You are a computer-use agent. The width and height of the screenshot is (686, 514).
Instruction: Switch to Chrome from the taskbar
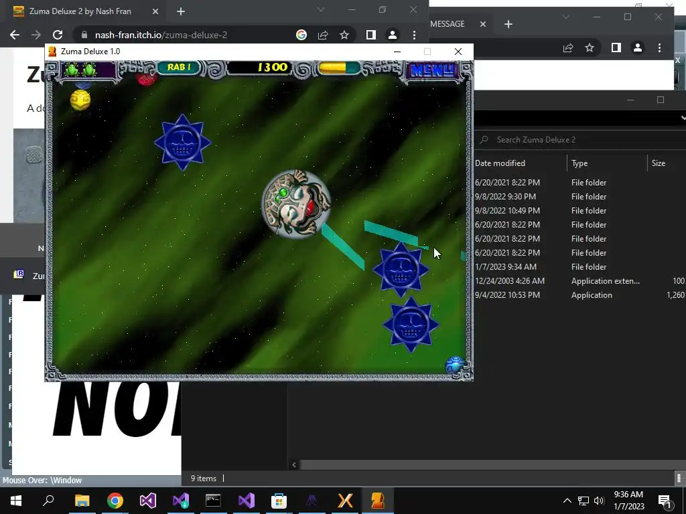pos(115,501)
